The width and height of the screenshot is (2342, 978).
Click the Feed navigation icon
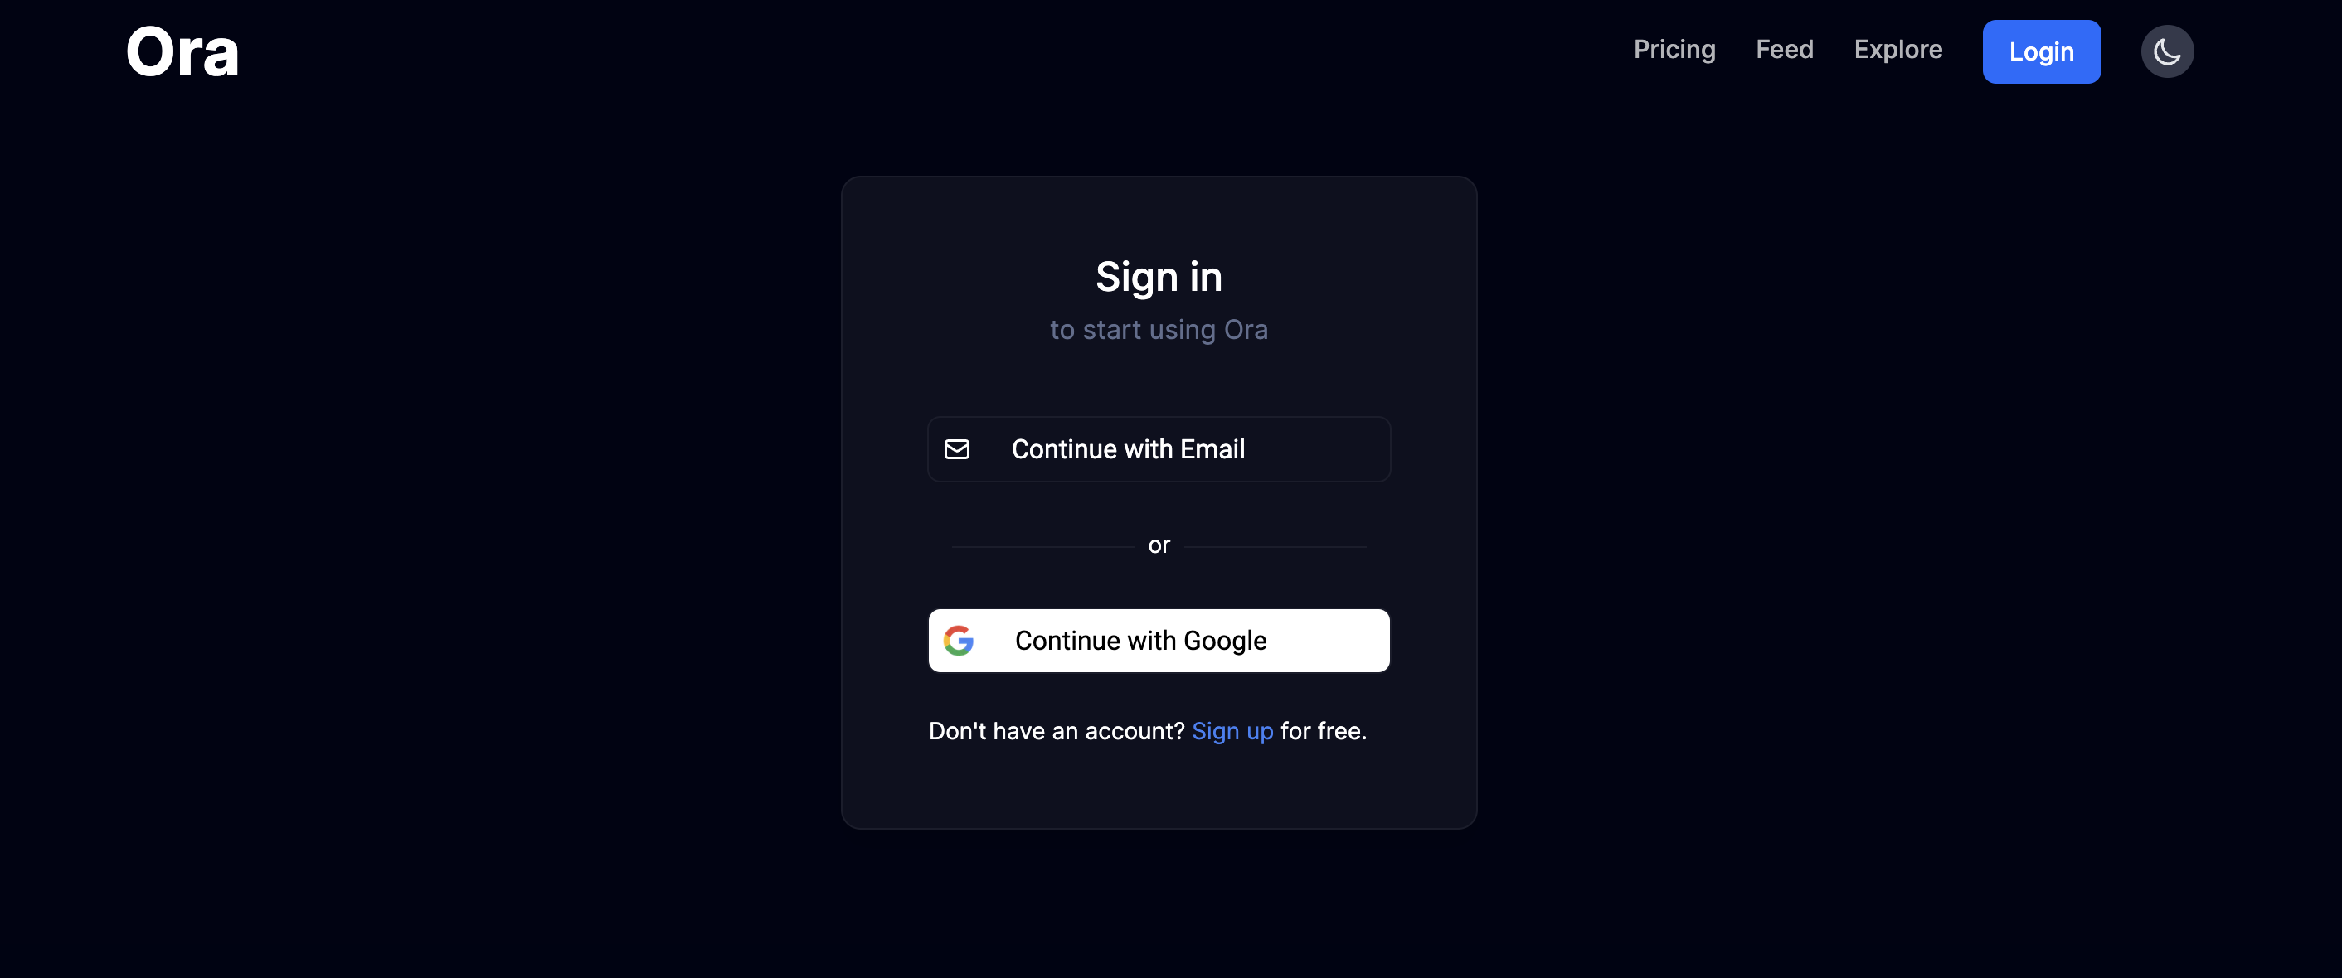pyautogui.click(x=1785, y=49)
